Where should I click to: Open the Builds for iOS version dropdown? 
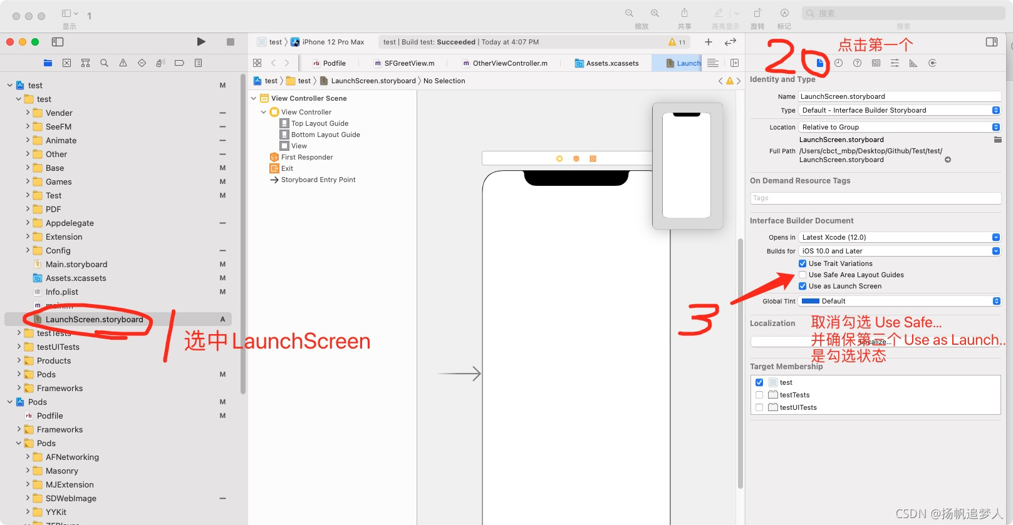click(900, 251)
